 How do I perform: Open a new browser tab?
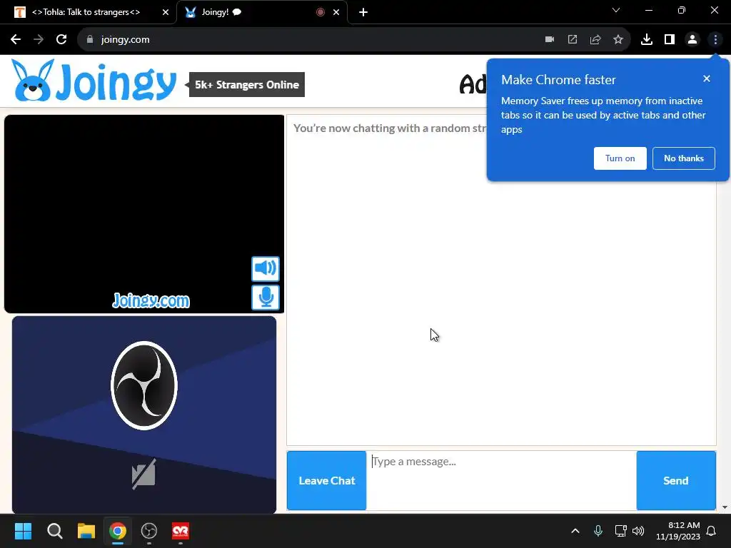tap(363, 12)
